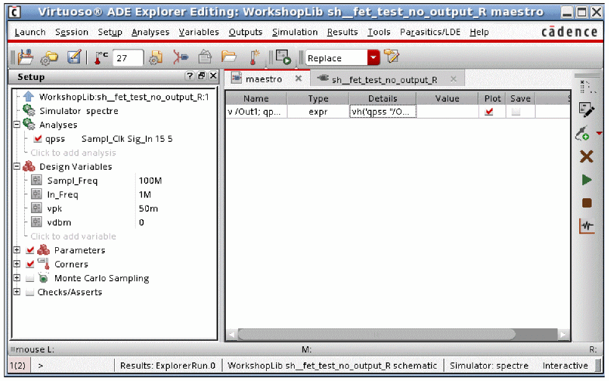This screenshot has width=609, height=381.
Task: Select the In_Freq value 1M
Action: coord(145,195)
